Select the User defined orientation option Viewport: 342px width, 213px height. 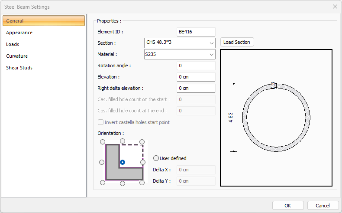[x=156, y=158]
